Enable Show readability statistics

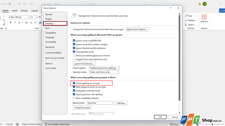tap(74, 98)
